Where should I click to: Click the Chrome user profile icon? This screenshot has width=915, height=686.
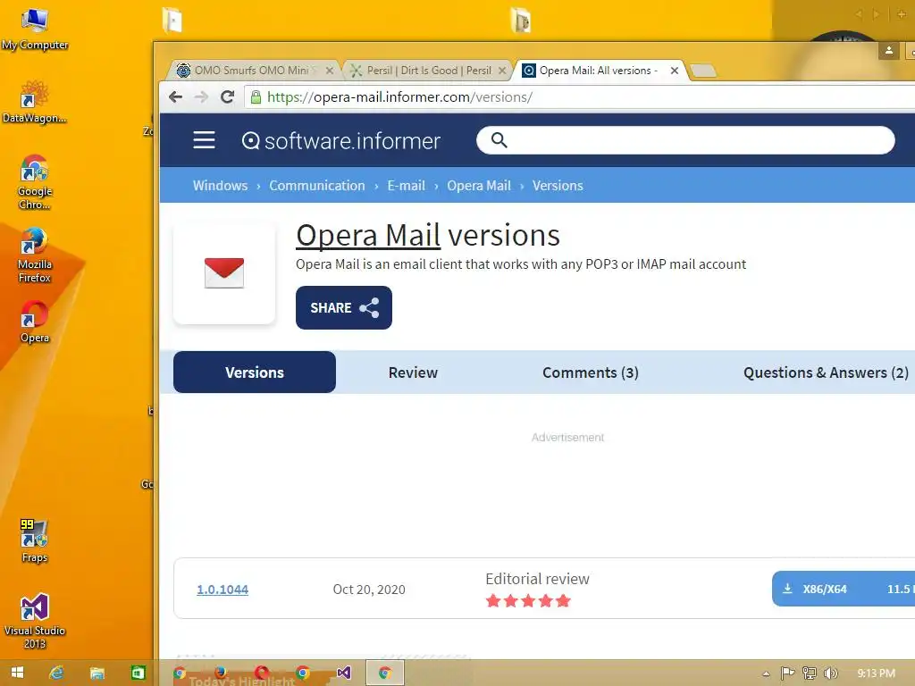[x=889, y=51]
